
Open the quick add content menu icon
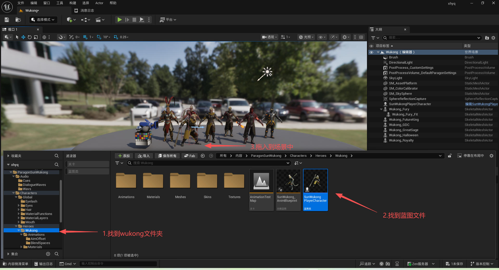click(71, 20)
